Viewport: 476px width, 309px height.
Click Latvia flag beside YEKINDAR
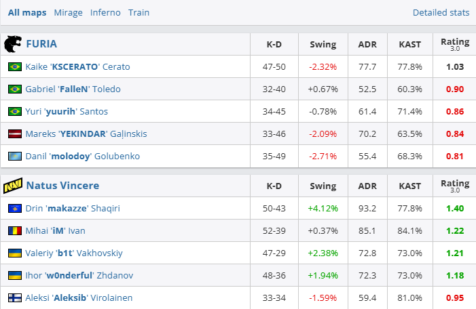[14, 133]
